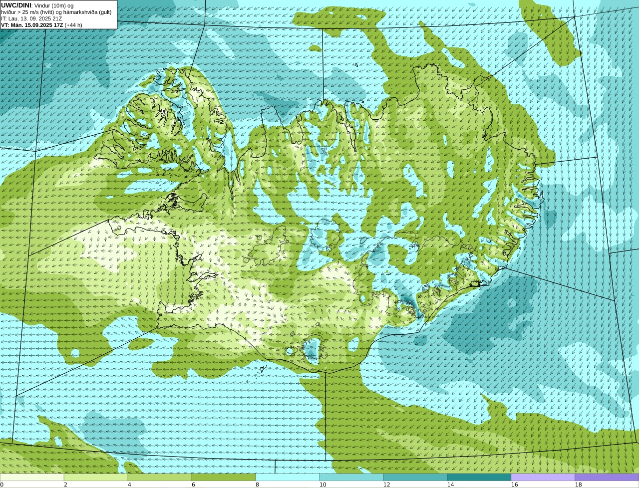Click the legend scale label '14'
The image size is (639, 488).
pos(450,485)
